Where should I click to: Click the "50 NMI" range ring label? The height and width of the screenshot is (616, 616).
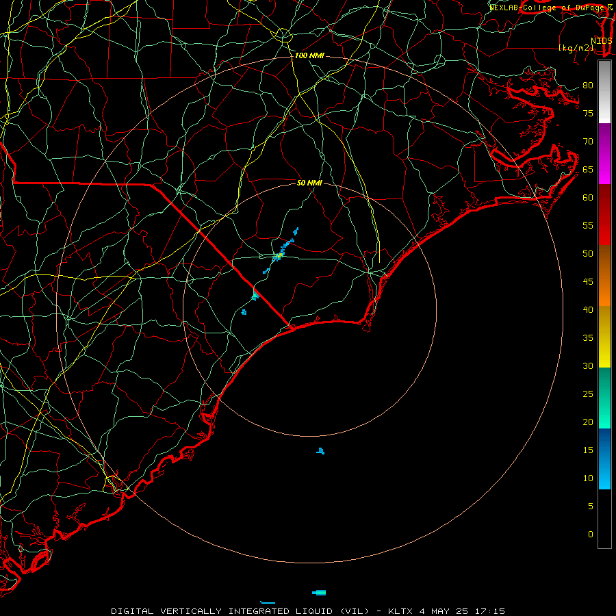click(x=309, y=183)
